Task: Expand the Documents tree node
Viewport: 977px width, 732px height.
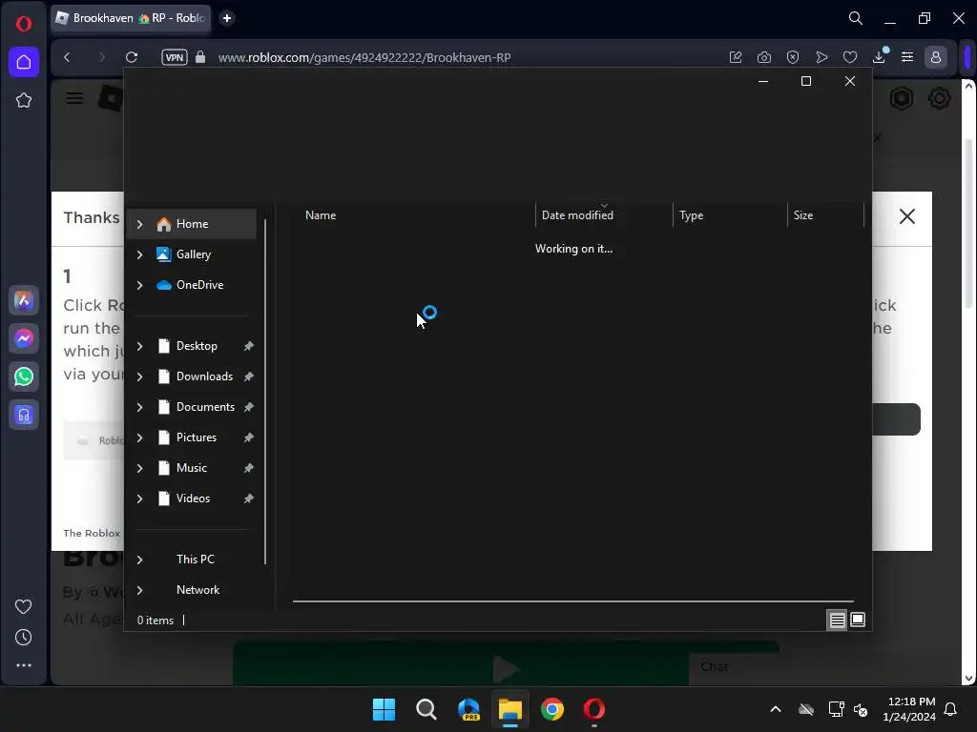Action: click(x=140, y=407)
